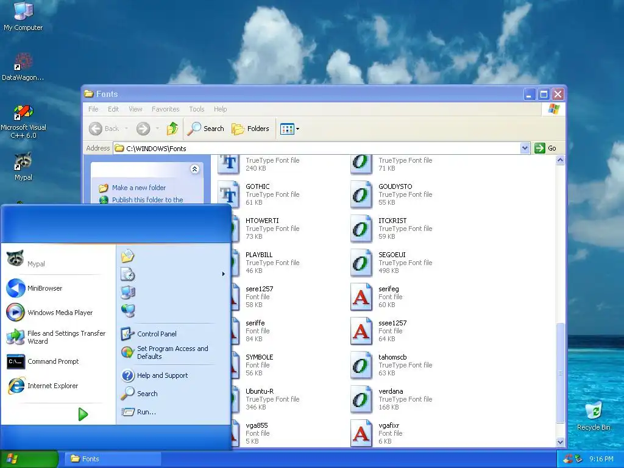The height and width of the screenshot is (468, 624).
Task: Select the tahomscb font file icon
Action: click(x=361, y=366)
